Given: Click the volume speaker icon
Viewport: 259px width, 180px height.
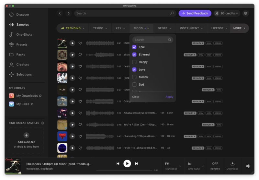Looking at the screenshot, I should coord(248,166).
